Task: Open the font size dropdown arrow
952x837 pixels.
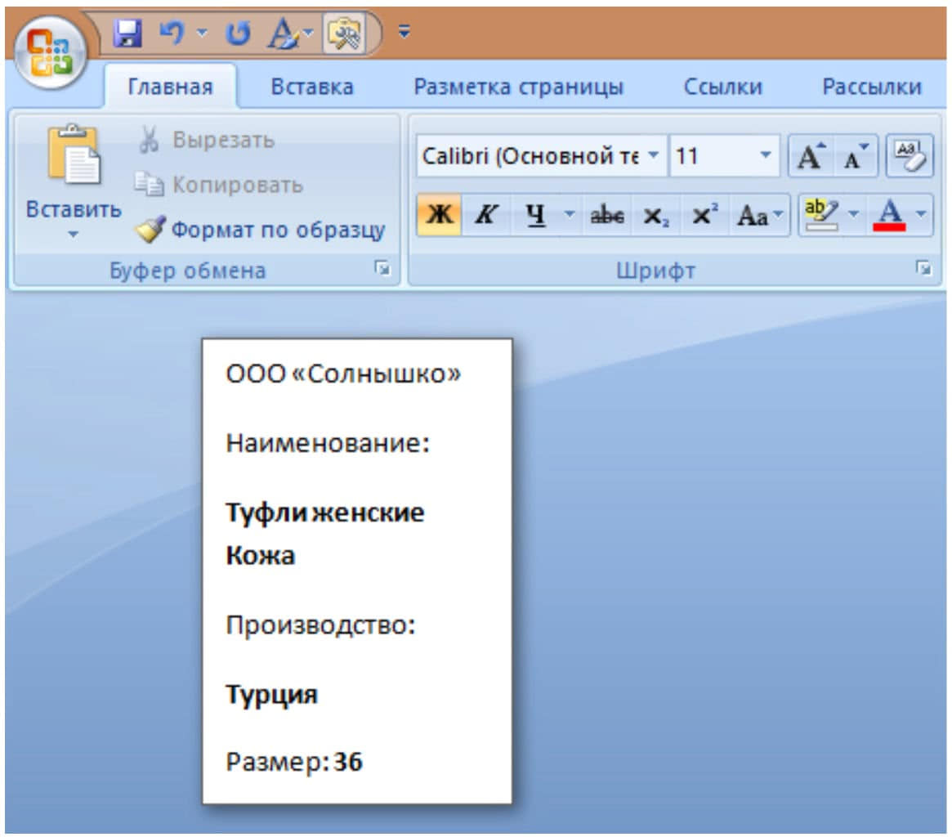Action: coord(765,155)
